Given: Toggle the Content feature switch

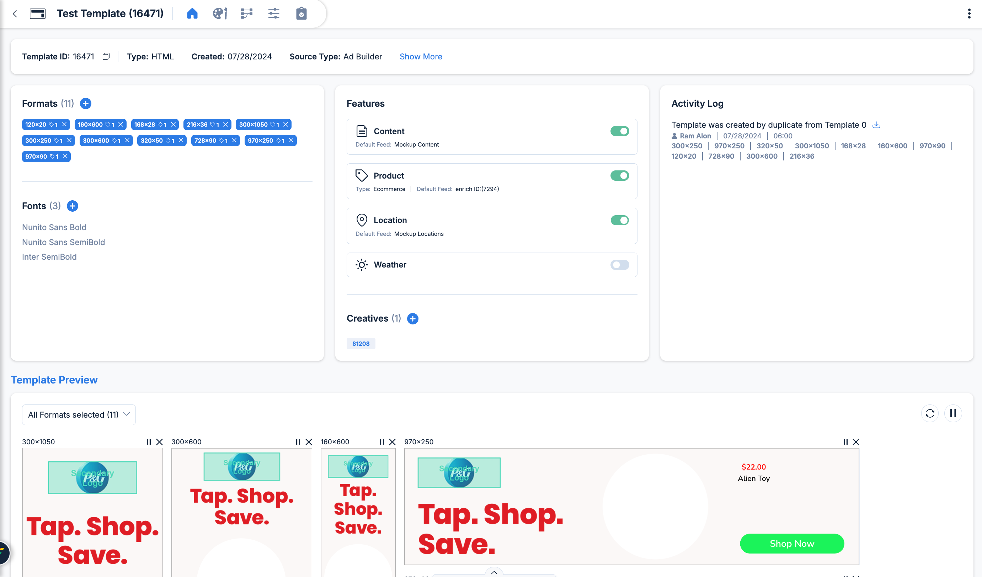Looking at the screenshot, I should point(620,131).
